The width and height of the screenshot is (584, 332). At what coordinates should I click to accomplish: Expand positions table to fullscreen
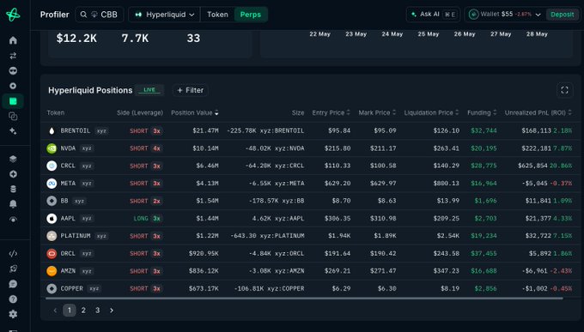click(x=564, y=90)
